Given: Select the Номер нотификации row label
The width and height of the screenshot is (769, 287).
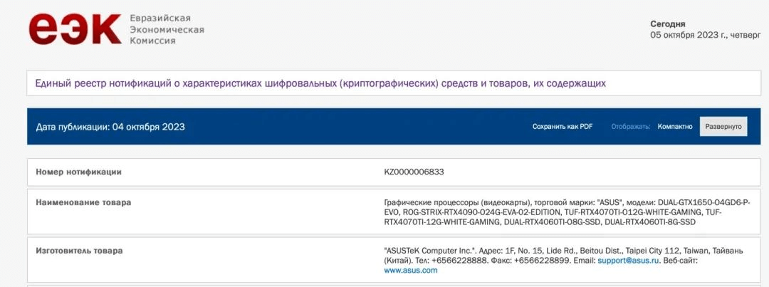Looking at the screenshot, I should click(x=78, y=172).
